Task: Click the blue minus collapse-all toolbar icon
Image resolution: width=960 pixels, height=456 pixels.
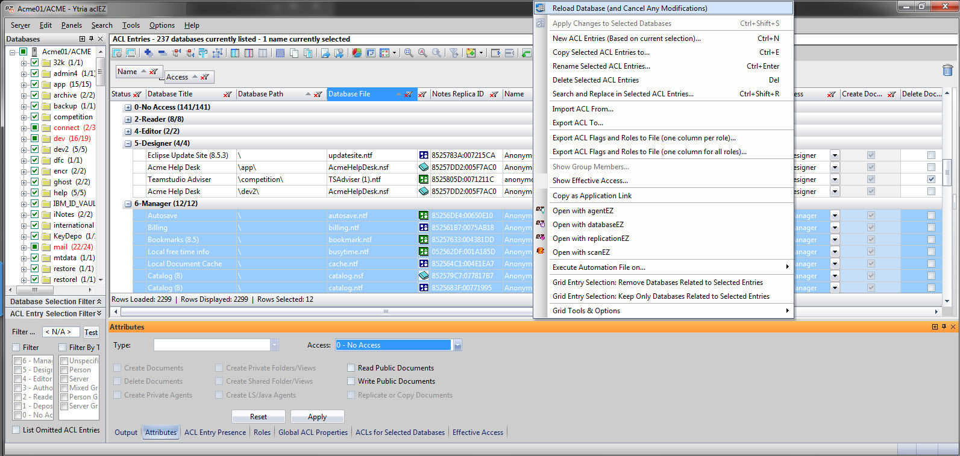Action: 162,53
